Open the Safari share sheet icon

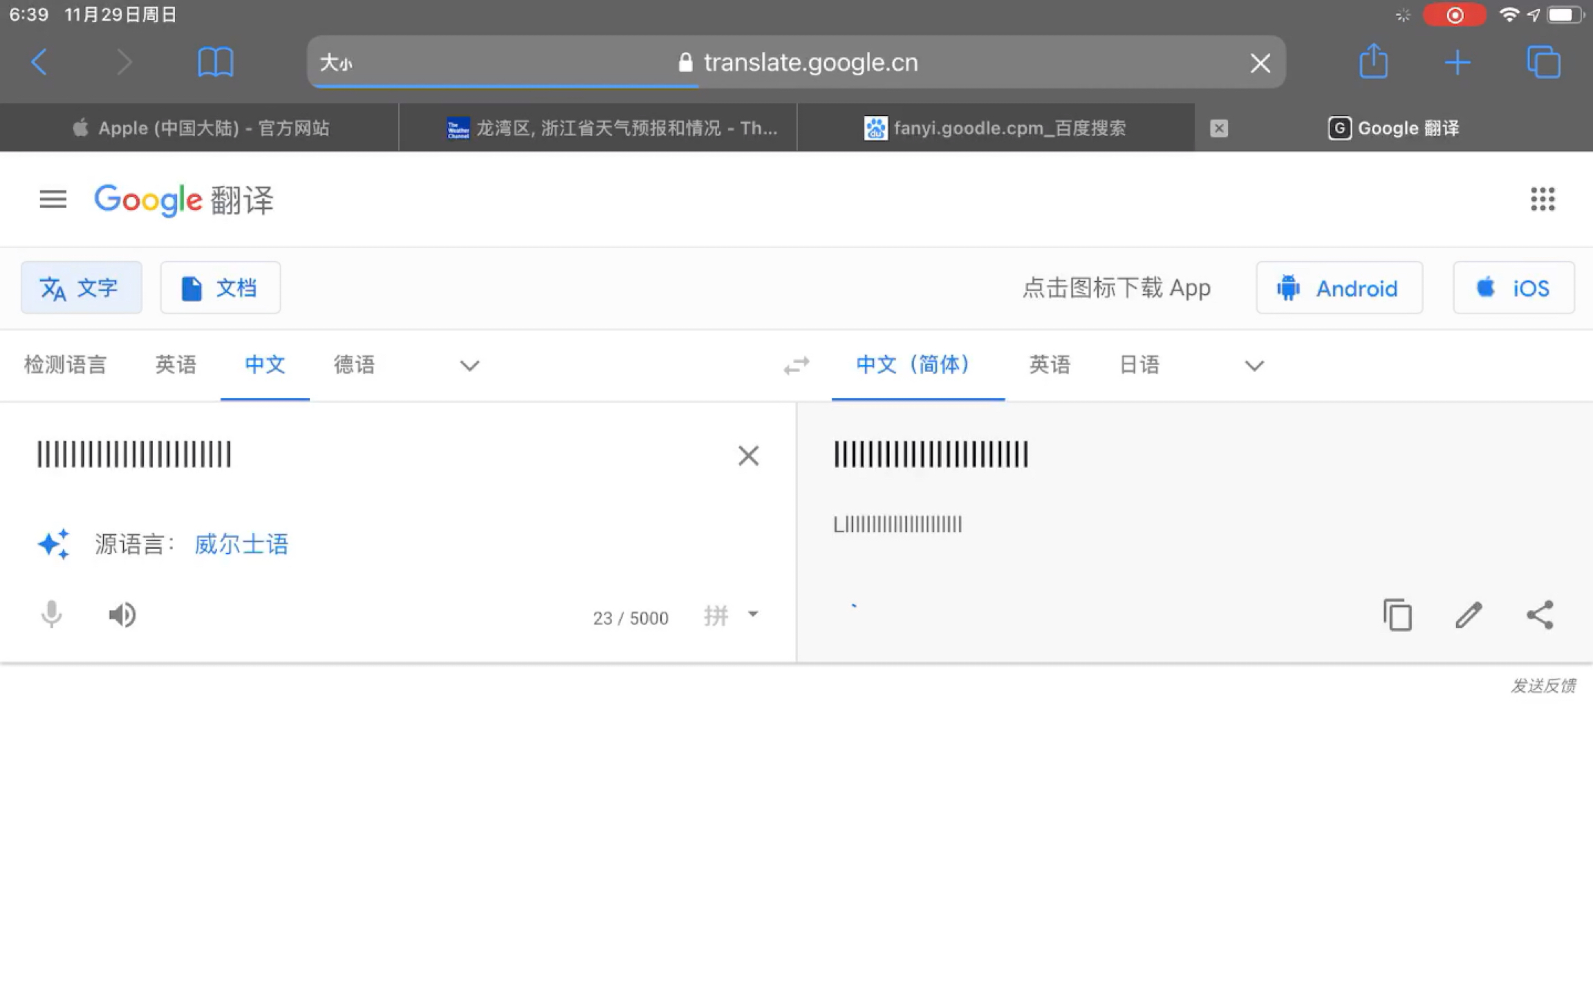tap(1373, 61)
